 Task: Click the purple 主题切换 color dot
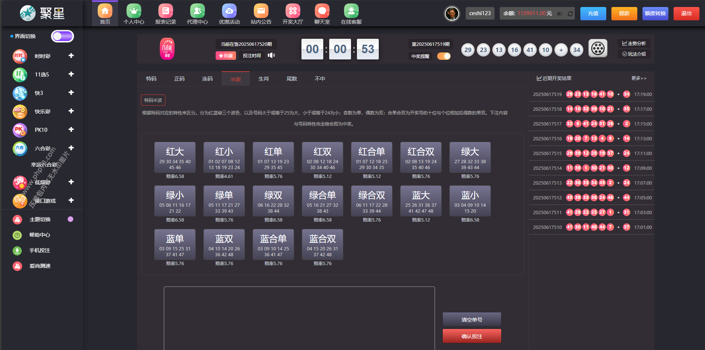point(70,219)
